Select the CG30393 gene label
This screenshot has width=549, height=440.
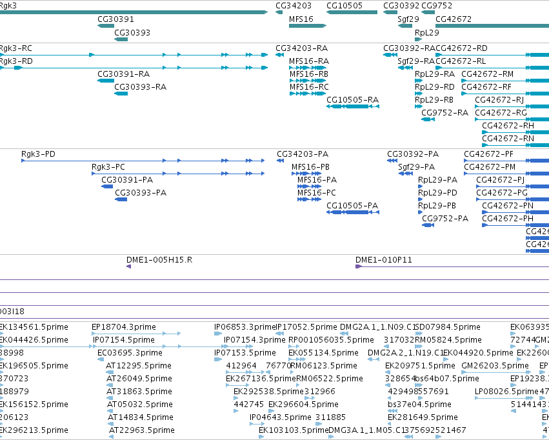[132, 32]
